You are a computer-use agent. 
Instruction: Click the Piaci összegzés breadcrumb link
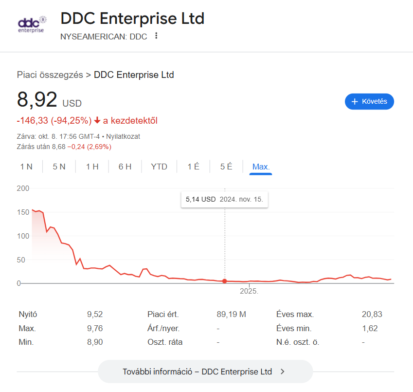click(x=50, y=75)
